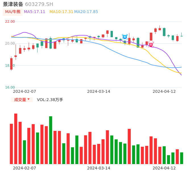The height and width of the screenshot is (172, 195).
Task: Click 2024-03-14 date under volume chart
Action: click(x=99, y=168)
